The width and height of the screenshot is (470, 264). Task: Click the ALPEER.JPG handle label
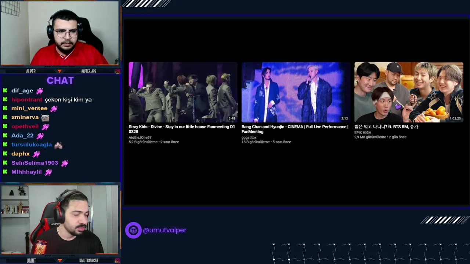pyautogui.click(x=89, y=71)
